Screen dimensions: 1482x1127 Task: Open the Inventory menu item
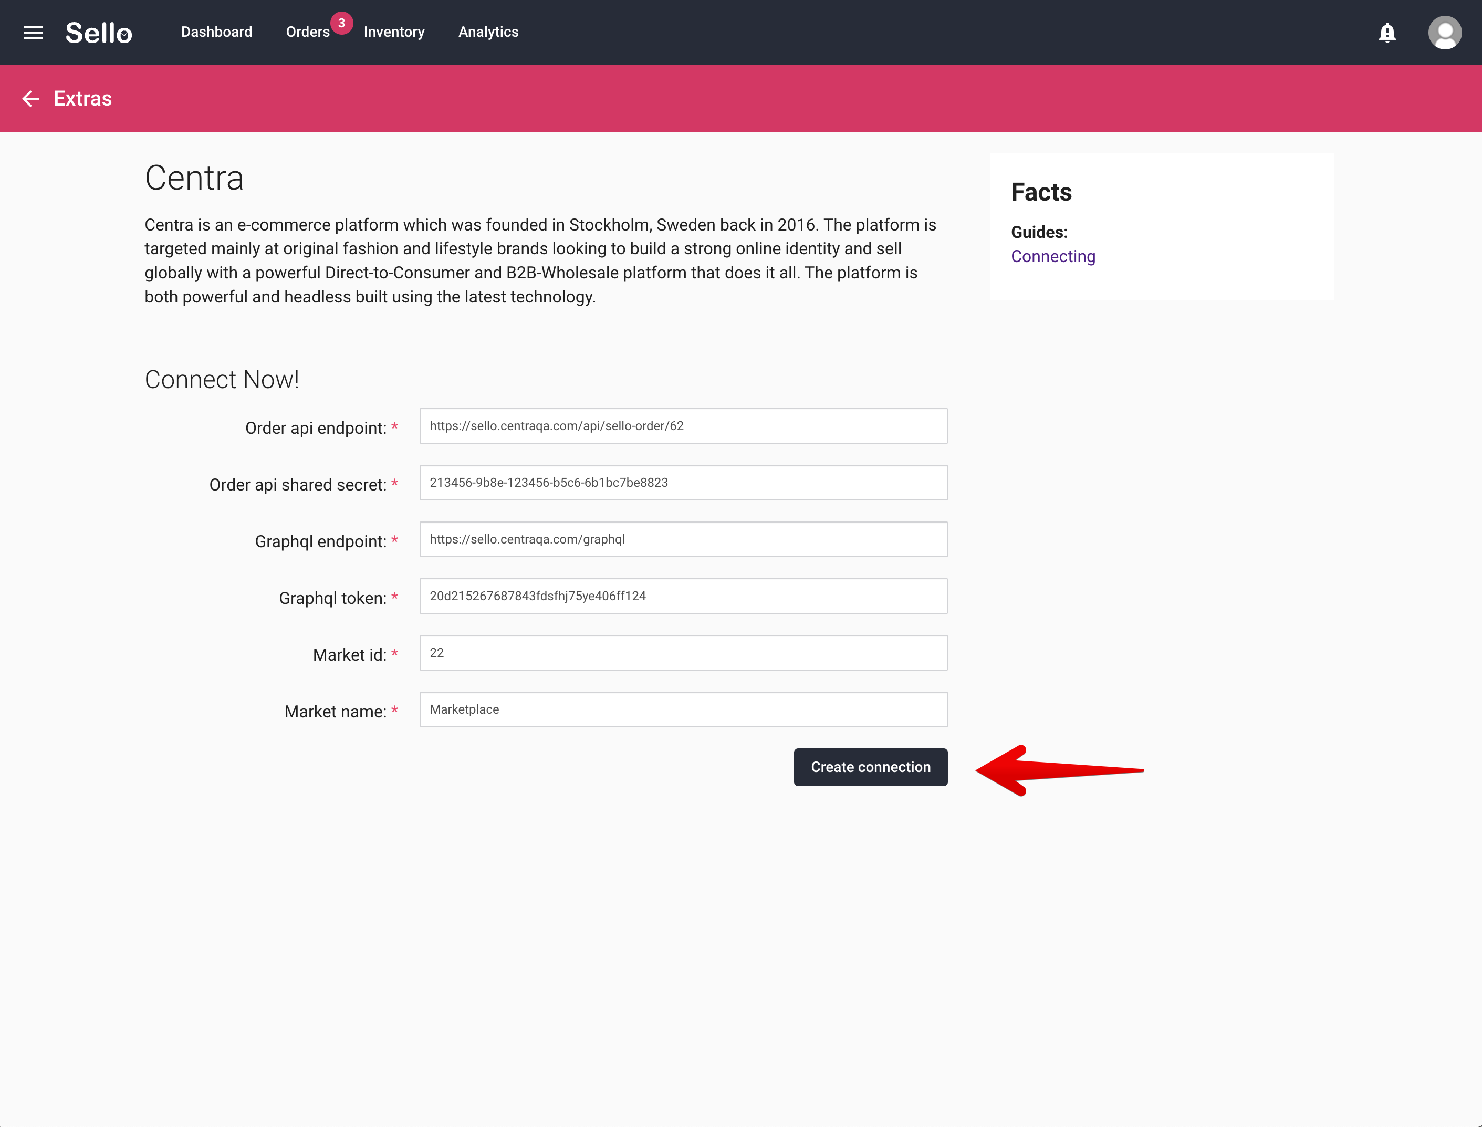pos(394,32)
